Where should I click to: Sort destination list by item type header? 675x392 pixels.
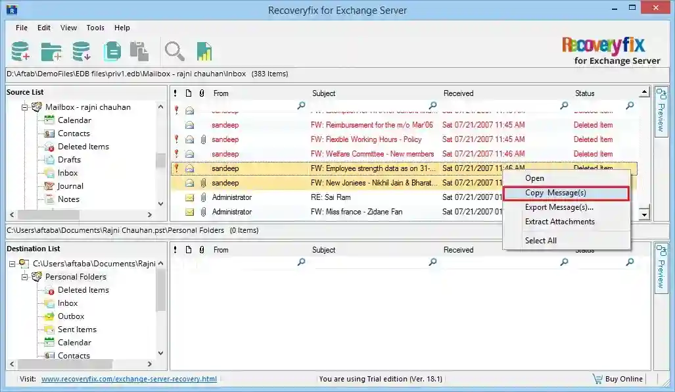[x=189, y=249]
